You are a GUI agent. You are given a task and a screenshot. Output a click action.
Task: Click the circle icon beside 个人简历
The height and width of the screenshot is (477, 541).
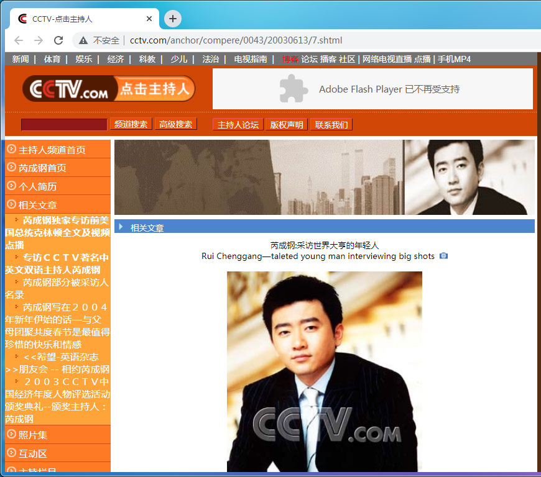(x=11, y=186)
